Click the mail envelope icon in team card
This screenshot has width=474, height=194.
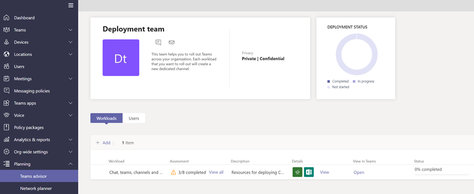pyautogui.click(x=172, y=42)
